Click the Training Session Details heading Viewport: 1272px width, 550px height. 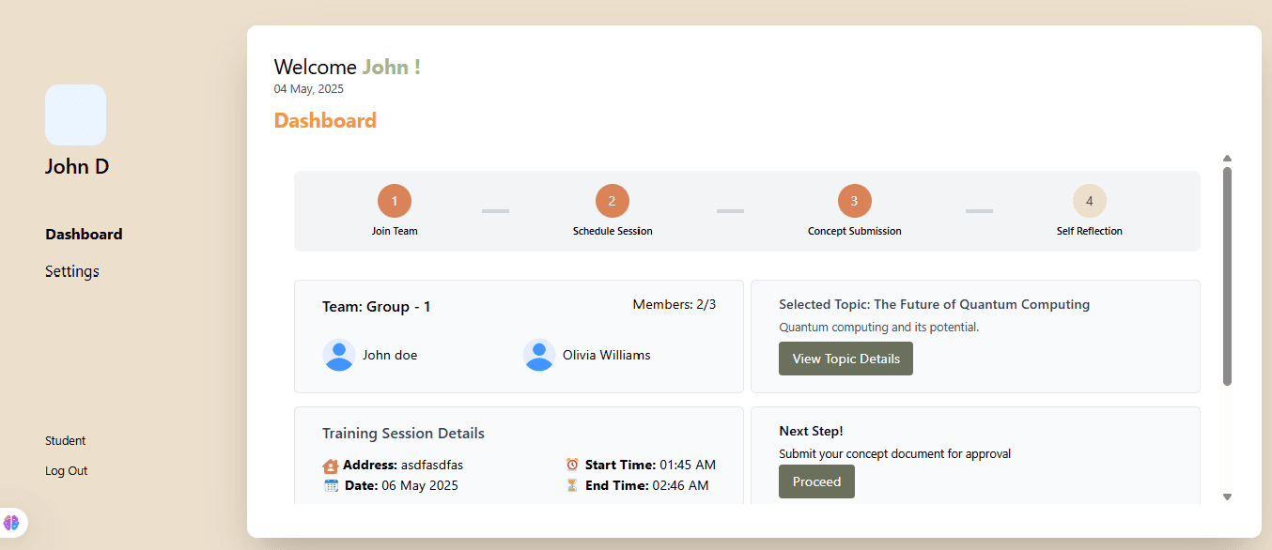tap(404, 434)
